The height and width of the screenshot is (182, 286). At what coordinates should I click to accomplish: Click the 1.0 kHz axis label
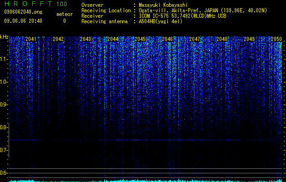(4, 82)
